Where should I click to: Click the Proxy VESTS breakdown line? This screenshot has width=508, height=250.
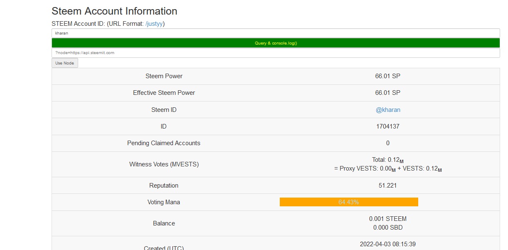pos(388,169)
